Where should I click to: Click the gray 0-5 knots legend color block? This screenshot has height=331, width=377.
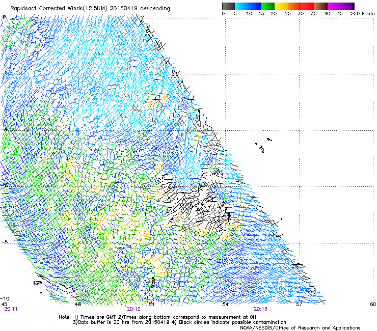[x=228, y=6]
